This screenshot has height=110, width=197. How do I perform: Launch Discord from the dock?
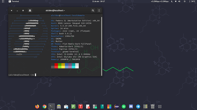click(x=131, y=107)
